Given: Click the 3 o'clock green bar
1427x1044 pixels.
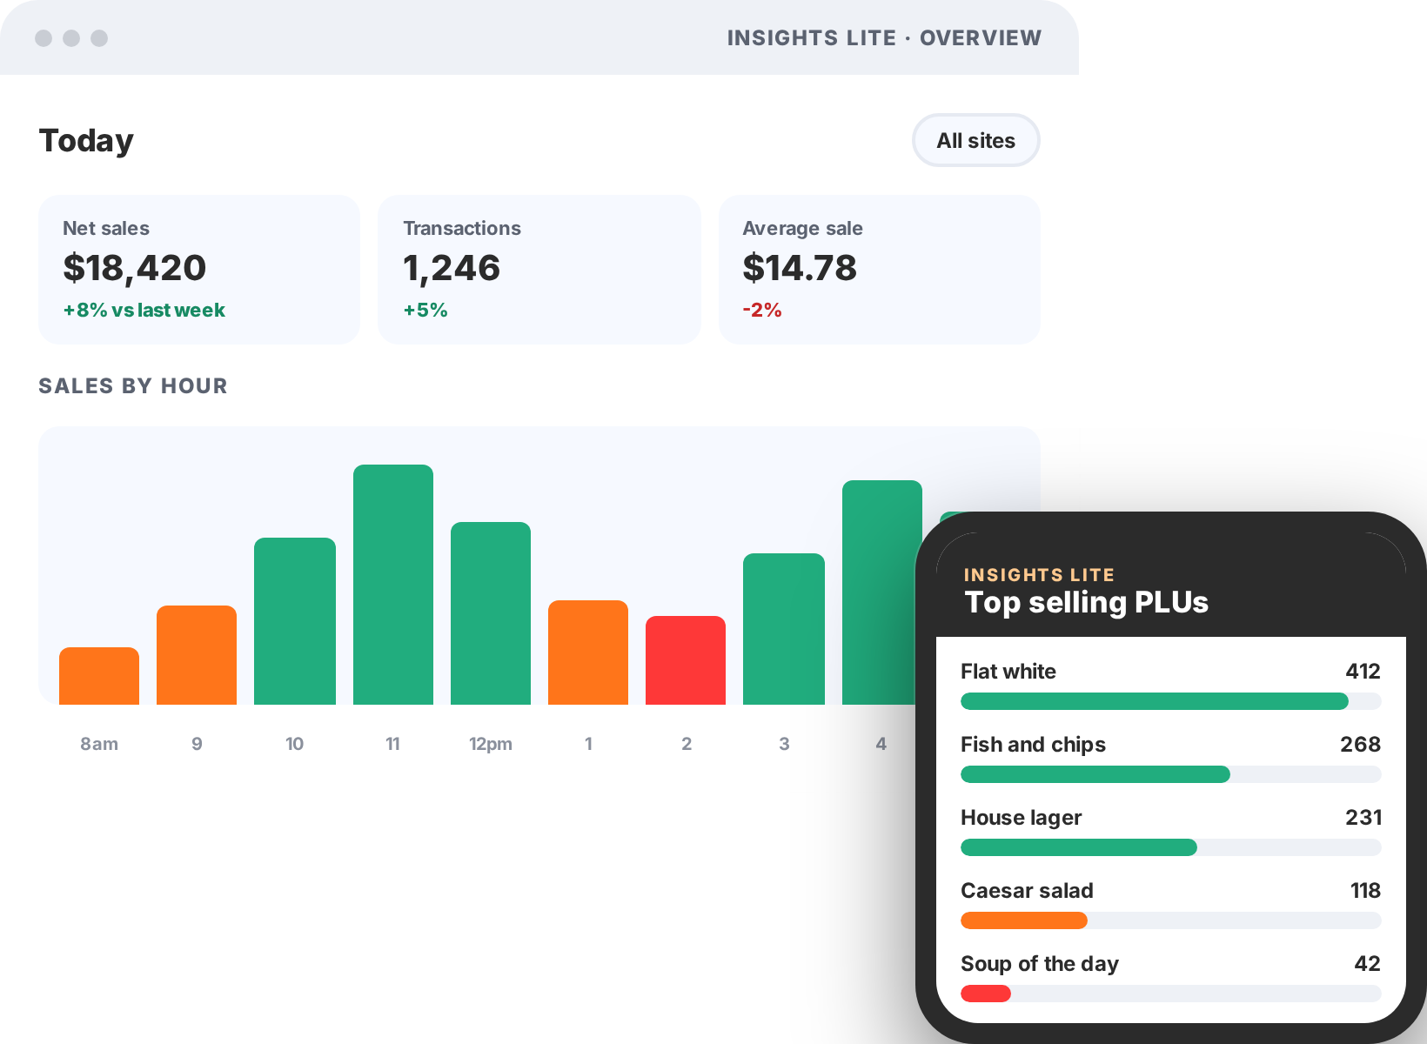Looking at the screenshot, I should 784,629.
